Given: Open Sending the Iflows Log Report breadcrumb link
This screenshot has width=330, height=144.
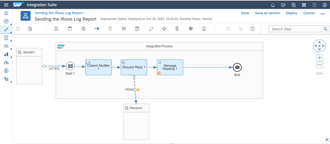Looking at the screenshot, I should point(59,13).
